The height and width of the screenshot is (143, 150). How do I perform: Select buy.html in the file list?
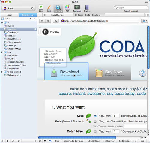click(x=19, y=29)
